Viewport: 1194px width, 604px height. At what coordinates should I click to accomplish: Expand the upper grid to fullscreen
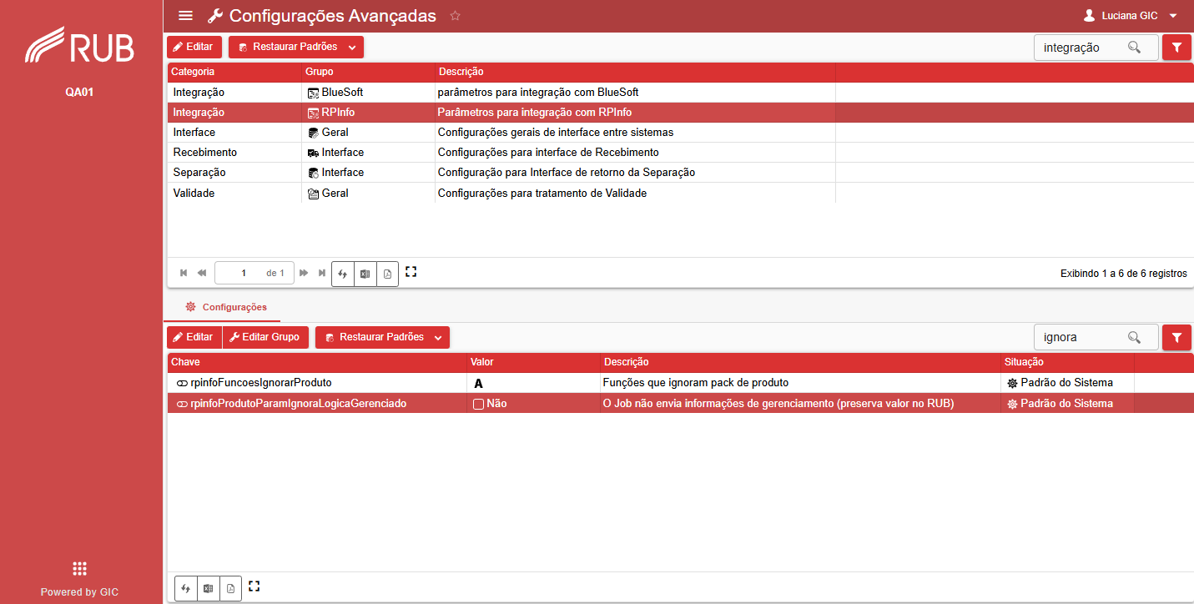(x=411, y=272)
